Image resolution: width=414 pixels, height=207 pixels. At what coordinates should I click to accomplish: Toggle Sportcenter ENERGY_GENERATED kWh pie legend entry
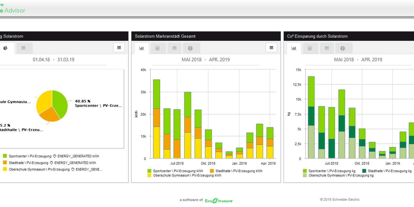pos(51,156)
